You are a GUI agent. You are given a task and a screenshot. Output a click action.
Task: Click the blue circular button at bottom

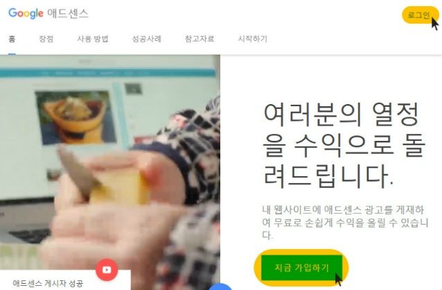tap(220, 287)
